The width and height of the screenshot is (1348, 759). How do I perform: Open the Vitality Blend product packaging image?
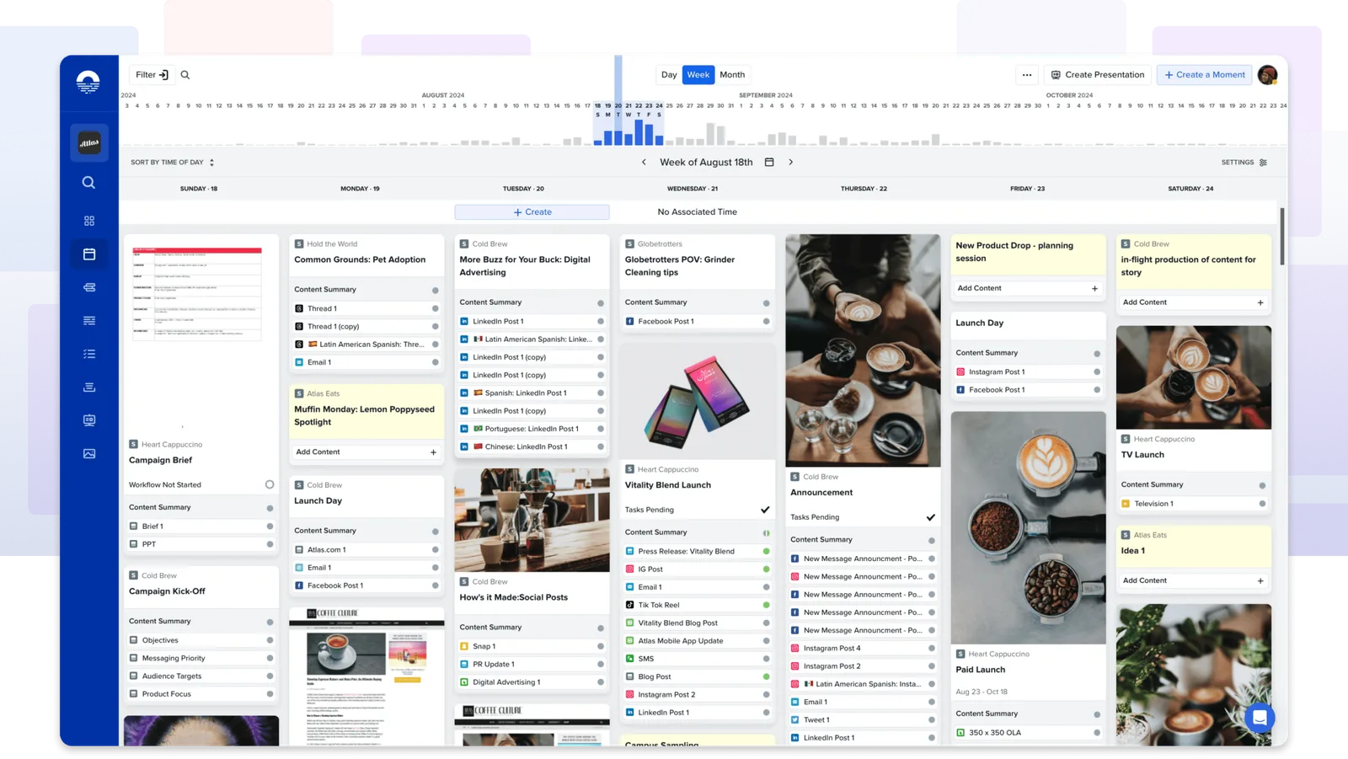tap(697, 401)
